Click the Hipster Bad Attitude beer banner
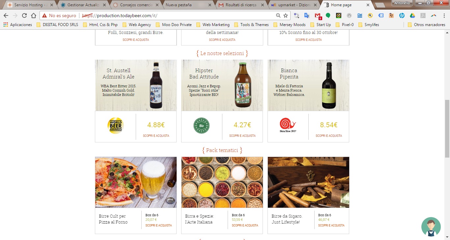Viewport: 450px width, 240px height. tap(222, 85)
